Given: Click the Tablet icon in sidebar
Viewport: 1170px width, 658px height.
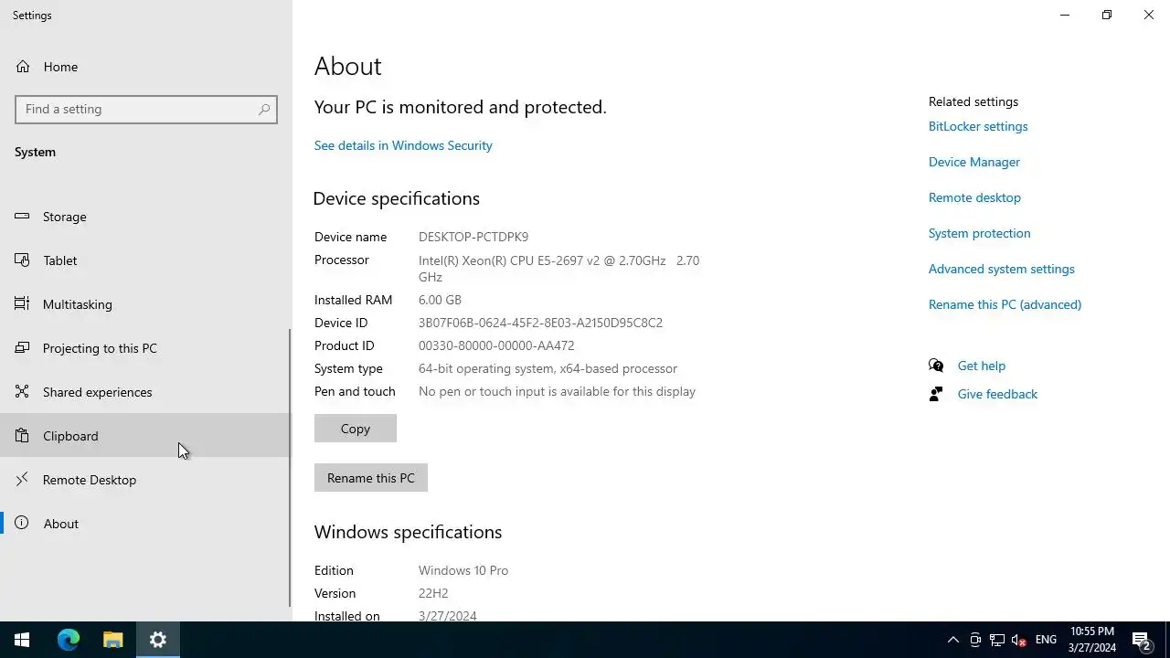Looking at the screenshot, I should click(x=22, y=260).
